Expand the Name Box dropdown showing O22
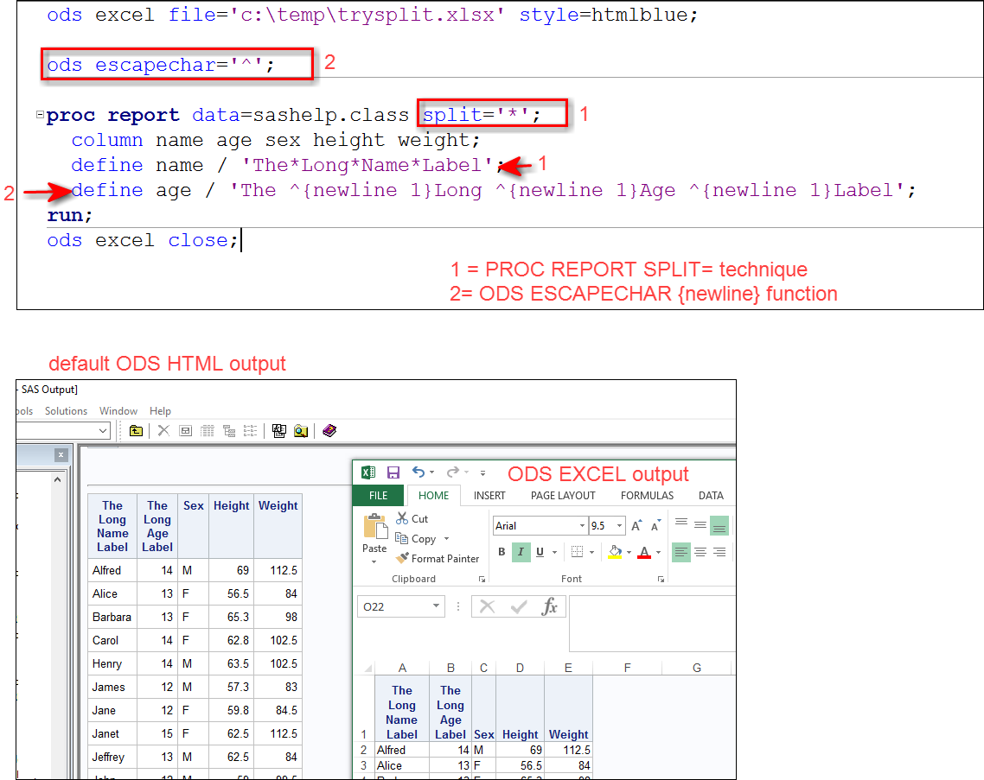This screenshot has width=984, height=780. [435, 606]
